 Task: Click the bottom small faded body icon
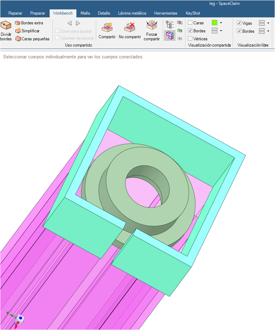[180, 39]
